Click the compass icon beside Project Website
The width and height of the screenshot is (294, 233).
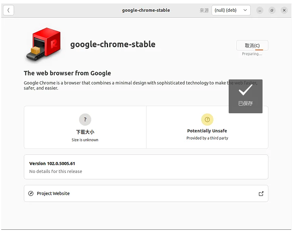[31, 193]
